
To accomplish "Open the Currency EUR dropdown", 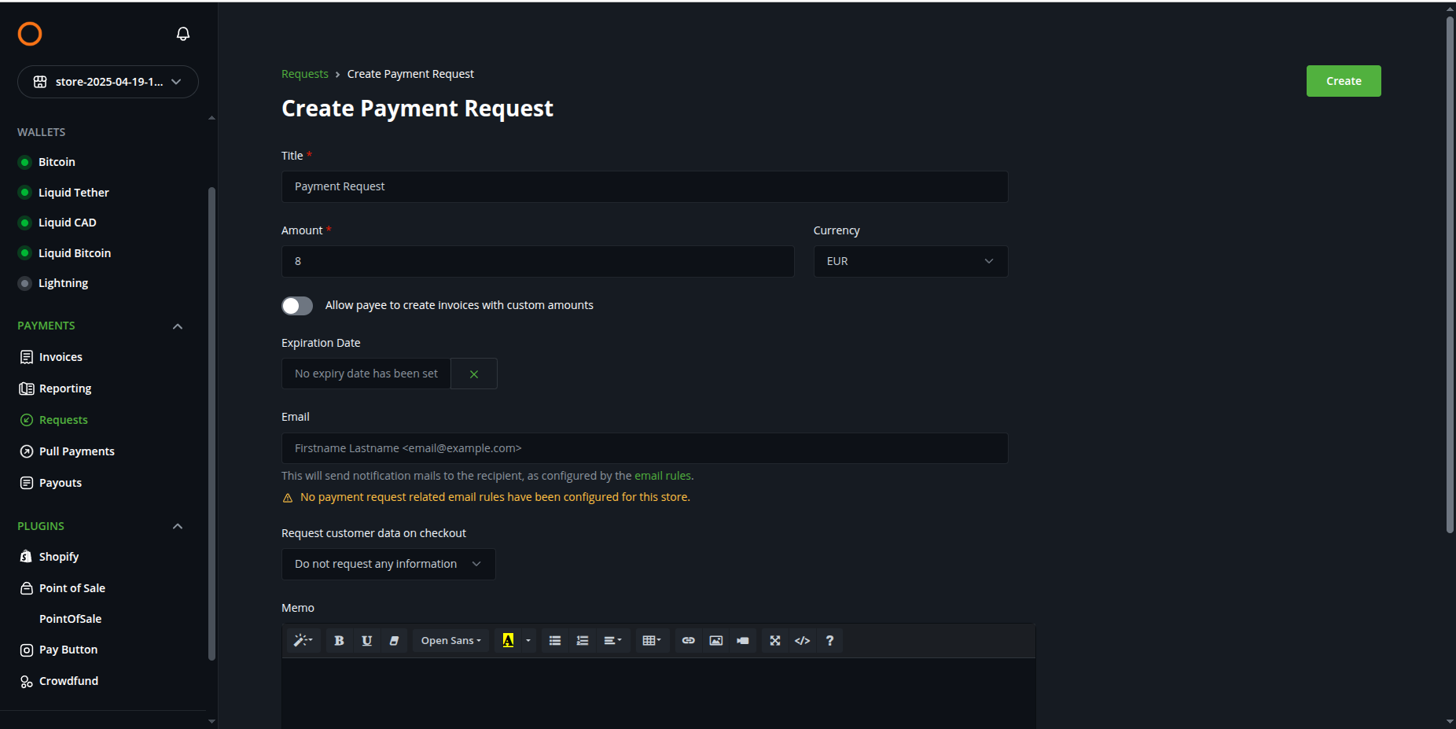I will click(910, 262).
